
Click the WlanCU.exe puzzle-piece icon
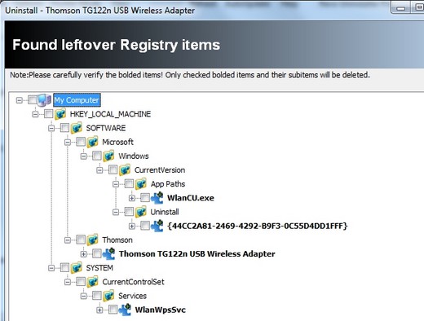pyautogui.click(x=157, y=198)
